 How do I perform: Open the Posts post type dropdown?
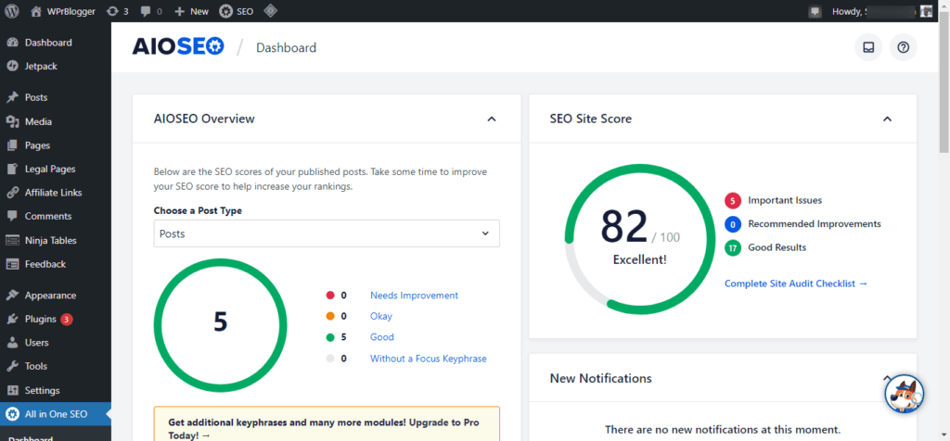(x=327, y=233)
